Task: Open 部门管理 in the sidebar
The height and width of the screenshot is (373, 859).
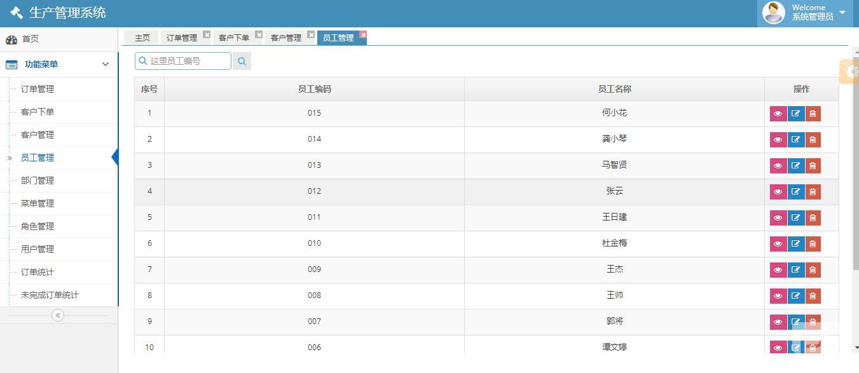Action: [38, 180]
